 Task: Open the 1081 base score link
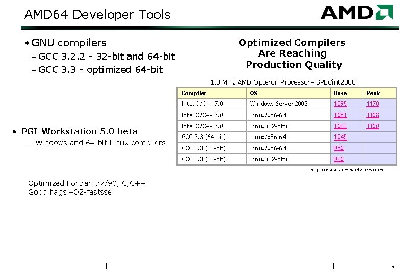point(340,115)
